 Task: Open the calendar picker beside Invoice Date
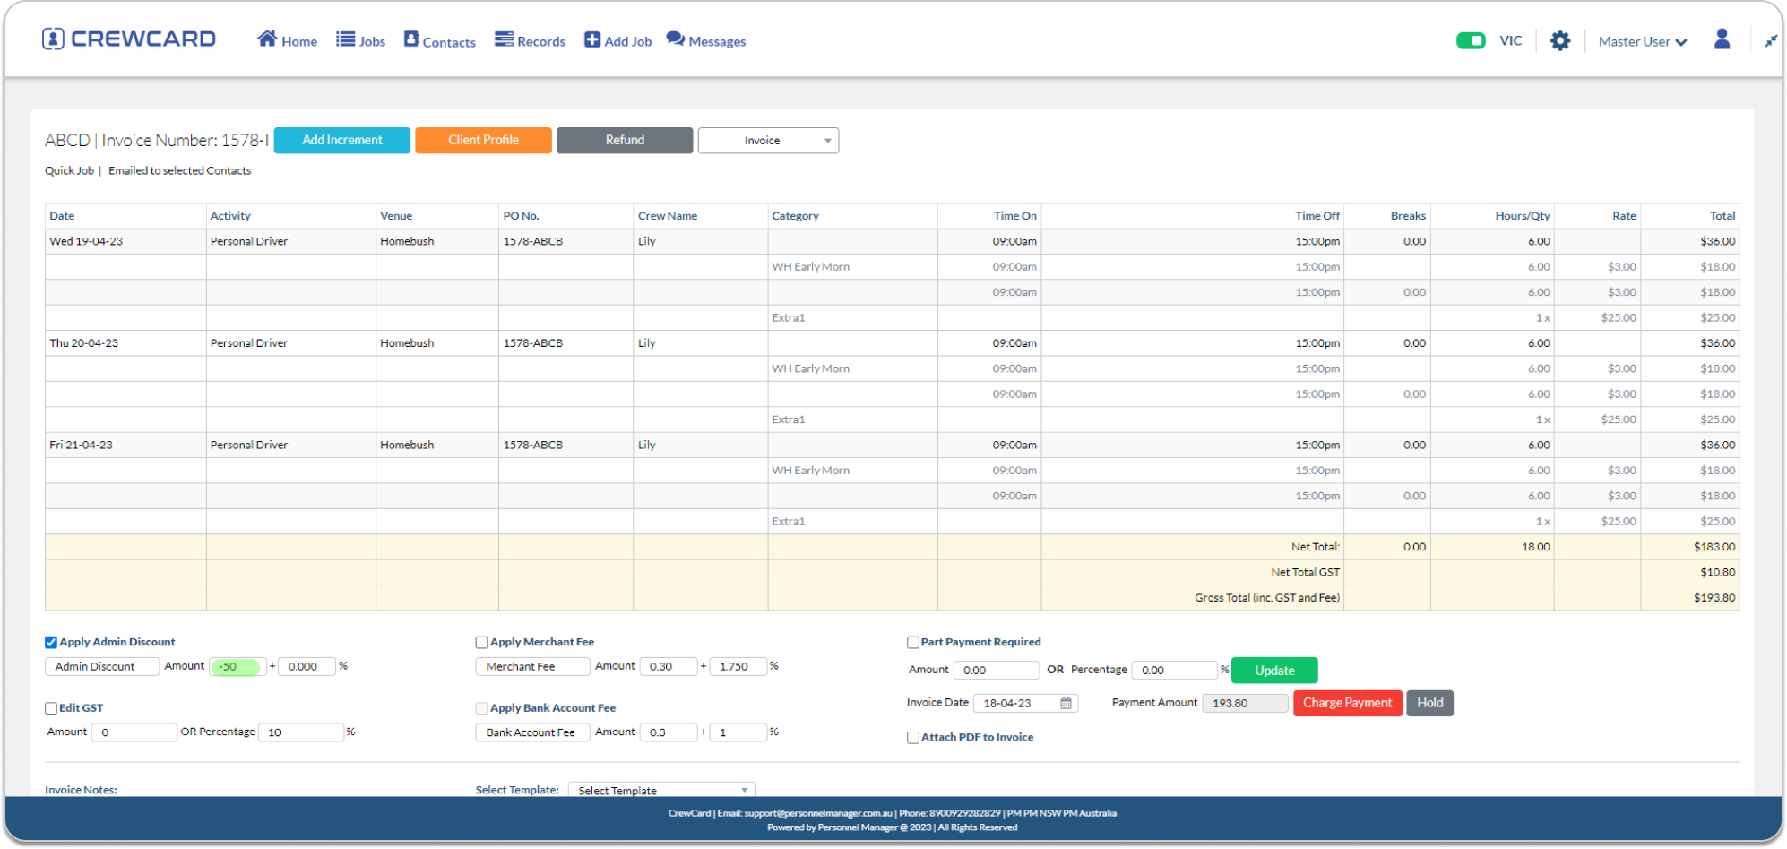1066,703
